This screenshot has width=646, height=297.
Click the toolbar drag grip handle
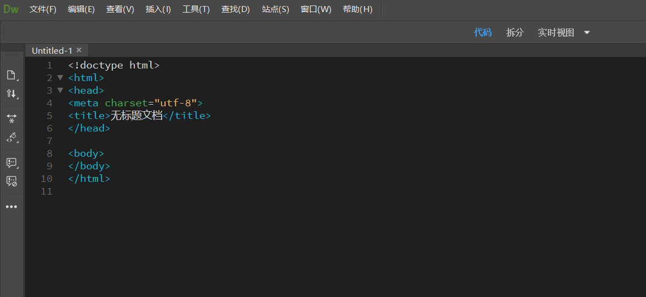point(4,32)
